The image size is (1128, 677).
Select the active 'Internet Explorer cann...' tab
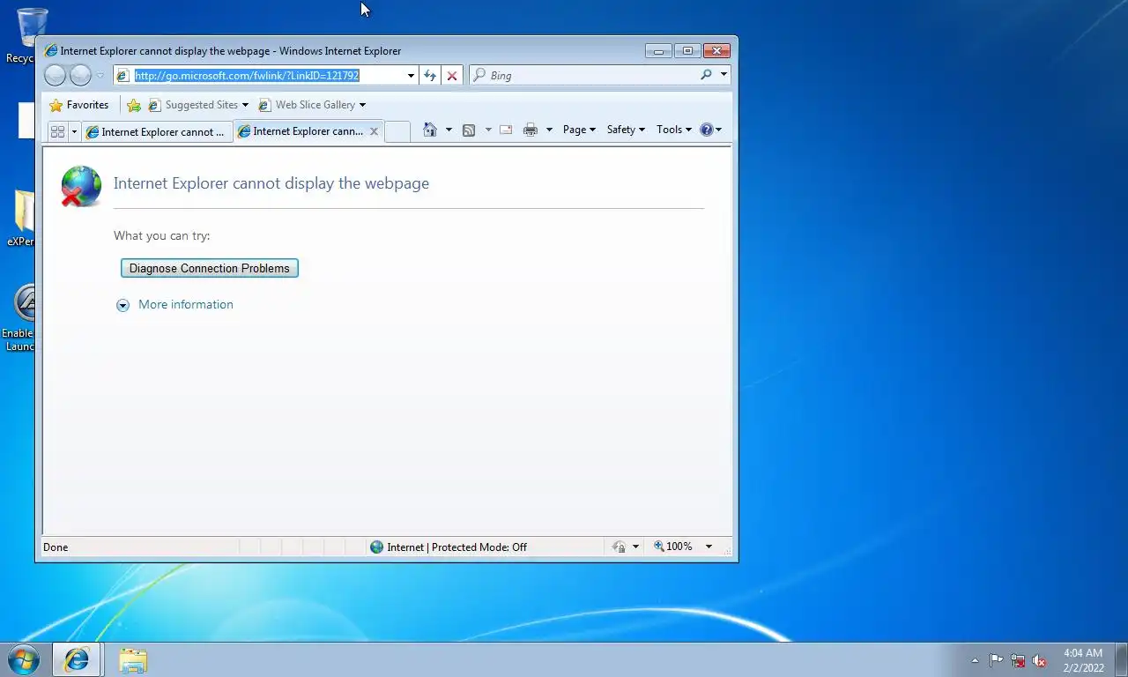click(300, 131)
